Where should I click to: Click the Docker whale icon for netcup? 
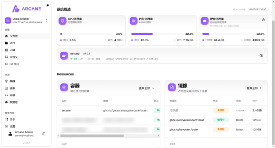64,56
